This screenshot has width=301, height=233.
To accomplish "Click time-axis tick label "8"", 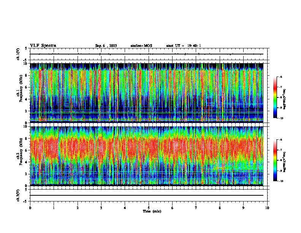I will click(x=220, y=208).
